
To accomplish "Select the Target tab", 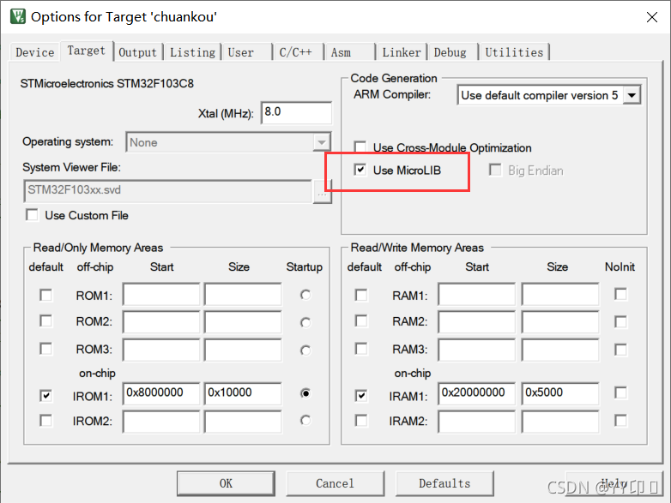I will (x=87, y=51).
